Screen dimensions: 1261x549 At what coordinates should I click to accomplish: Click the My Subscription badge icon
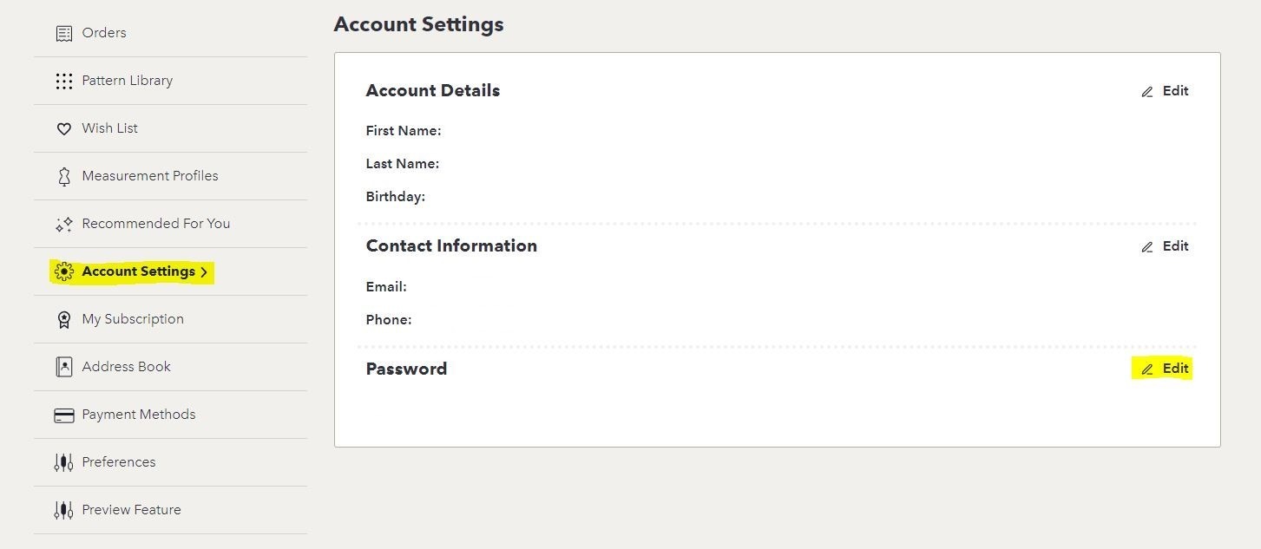tap(63, 320)
